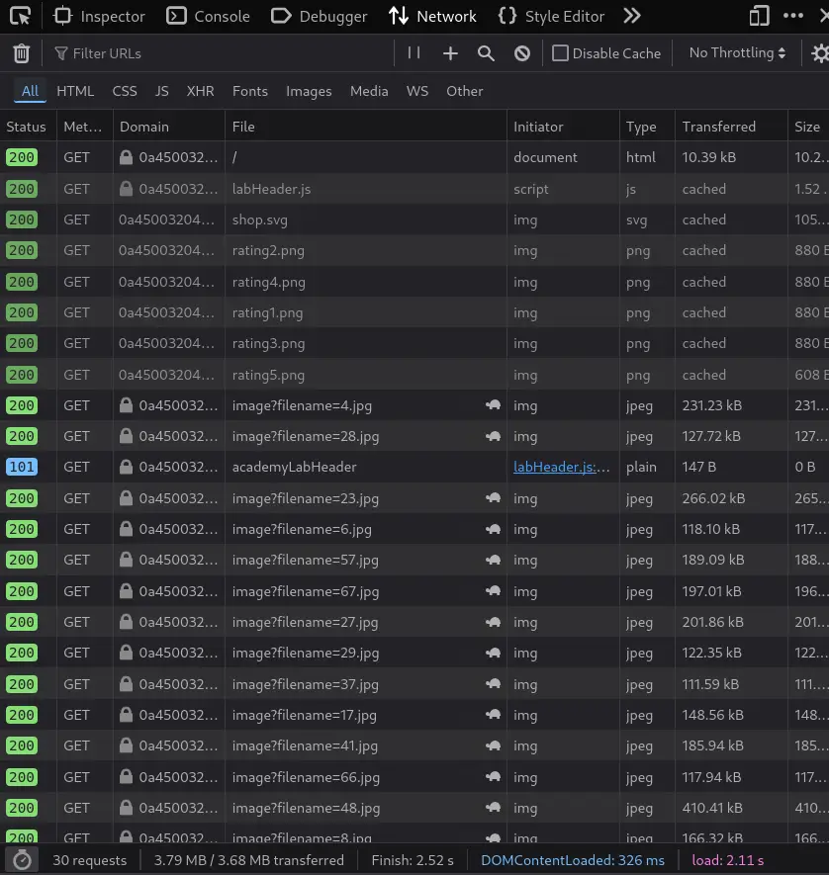This screenshot has height=875, width=829.
Task: Sort by Type column header
Action: 647,127
